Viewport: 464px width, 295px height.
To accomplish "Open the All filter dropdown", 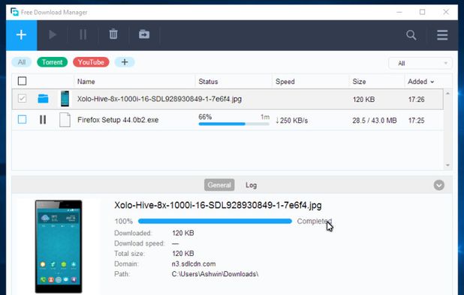I will (x=420, y=63).
